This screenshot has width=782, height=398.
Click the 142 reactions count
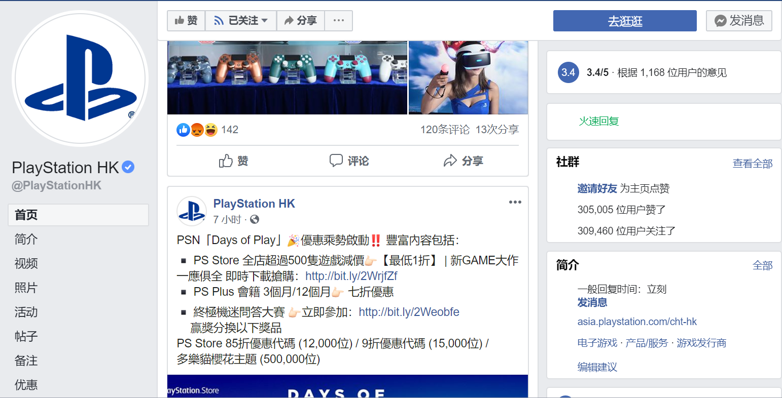(x=230, y=130)
